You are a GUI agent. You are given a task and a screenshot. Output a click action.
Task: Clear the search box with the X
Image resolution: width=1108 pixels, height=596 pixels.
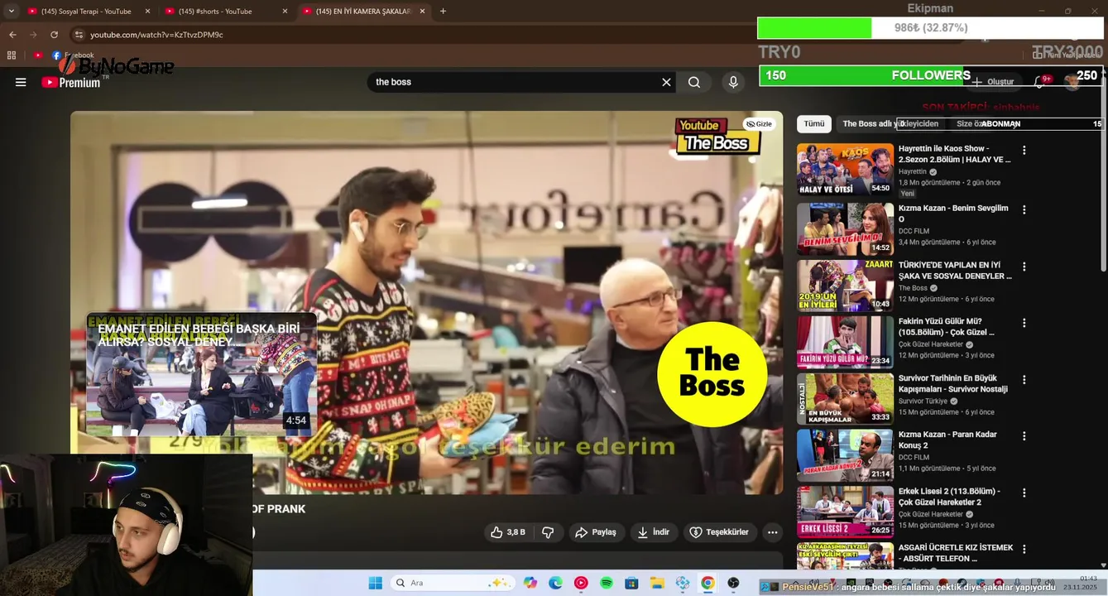point(666,82)
